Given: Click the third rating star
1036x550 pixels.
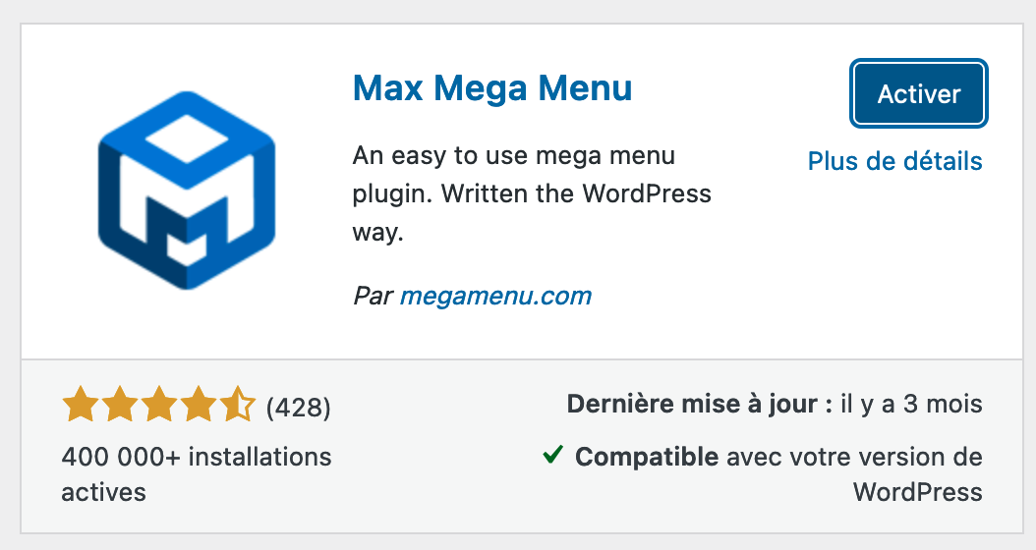Looking at the screenshot, I should [158, 405].
